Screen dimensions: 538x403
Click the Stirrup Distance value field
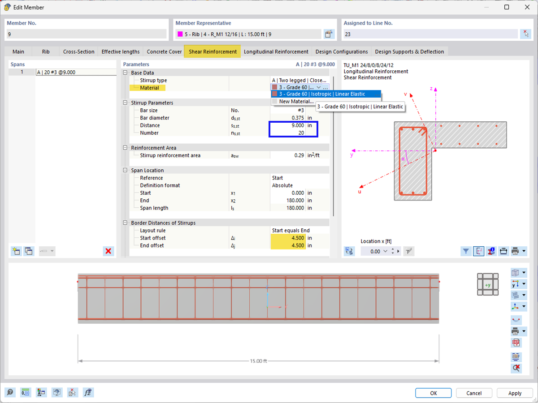(x=293, y=125)
